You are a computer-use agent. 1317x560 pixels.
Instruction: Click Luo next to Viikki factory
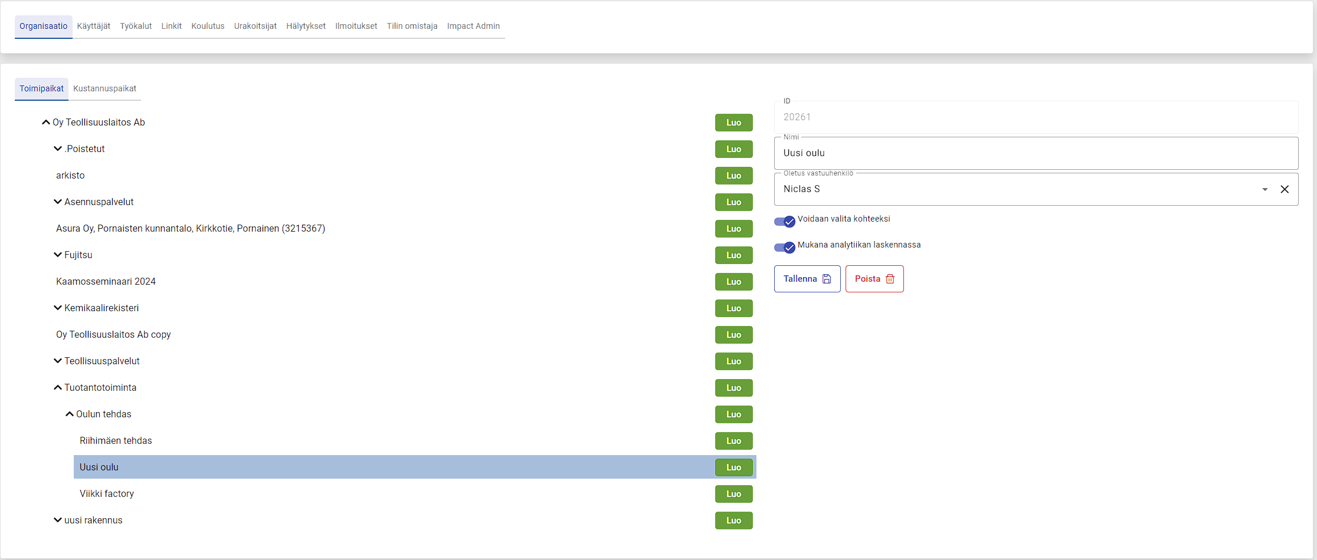(x=733, y=494)
